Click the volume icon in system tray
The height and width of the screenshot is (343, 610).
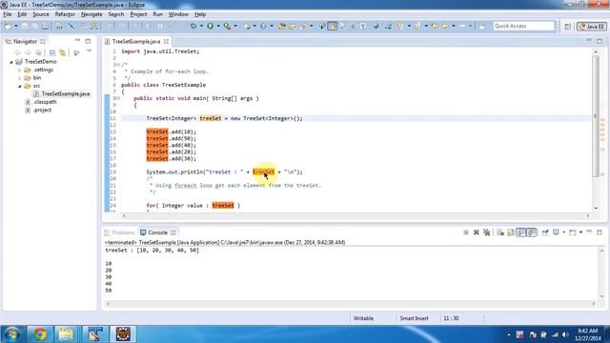pyautogui.click(x=565, y=334)
